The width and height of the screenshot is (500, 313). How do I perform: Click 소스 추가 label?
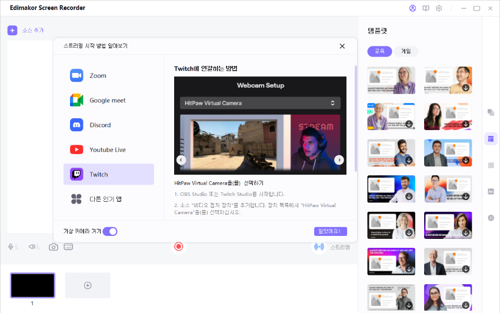(x=33, y=31)
